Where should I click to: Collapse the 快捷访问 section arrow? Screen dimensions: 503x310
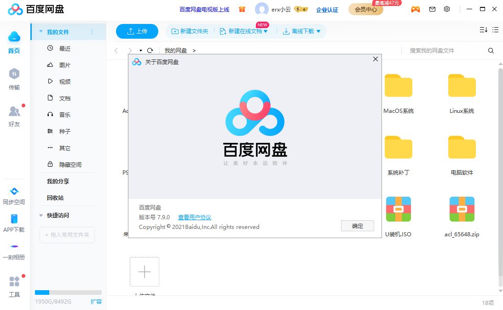coord(41,215)
